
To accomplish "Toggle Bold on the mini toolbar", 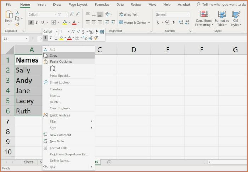I will point(46,38).
